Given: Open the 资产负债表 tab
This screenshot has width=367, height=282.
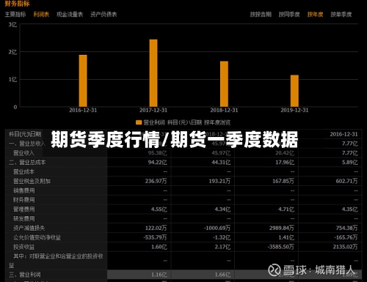Looking at the screenshot, I should [x=103, y=15].
